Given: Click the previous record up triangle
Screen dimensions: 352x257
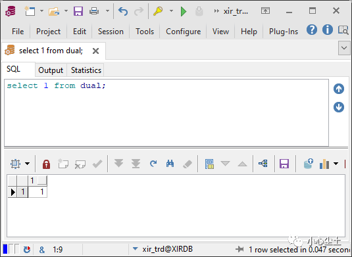Looking at the screenshot, I should [242, 164].
